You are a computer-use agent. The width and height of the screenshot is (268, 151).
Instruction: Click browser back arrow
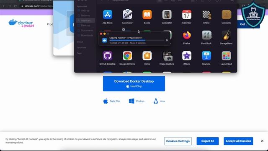4,6
